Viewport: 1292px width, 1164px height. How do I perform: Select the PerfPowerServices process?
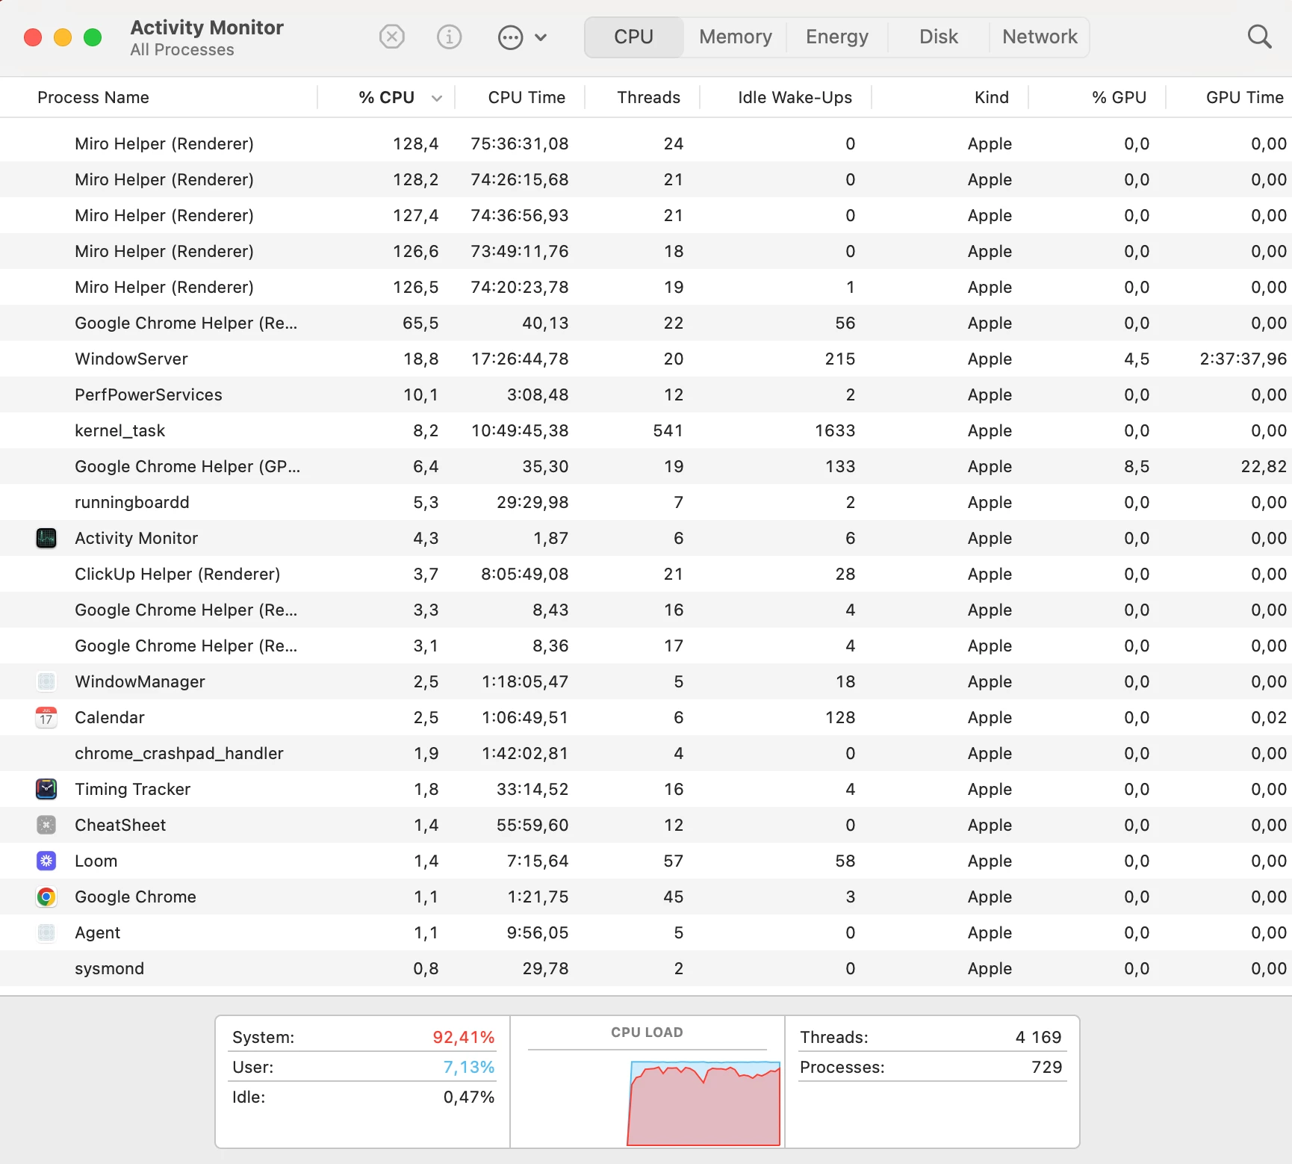tap(646, 394)
